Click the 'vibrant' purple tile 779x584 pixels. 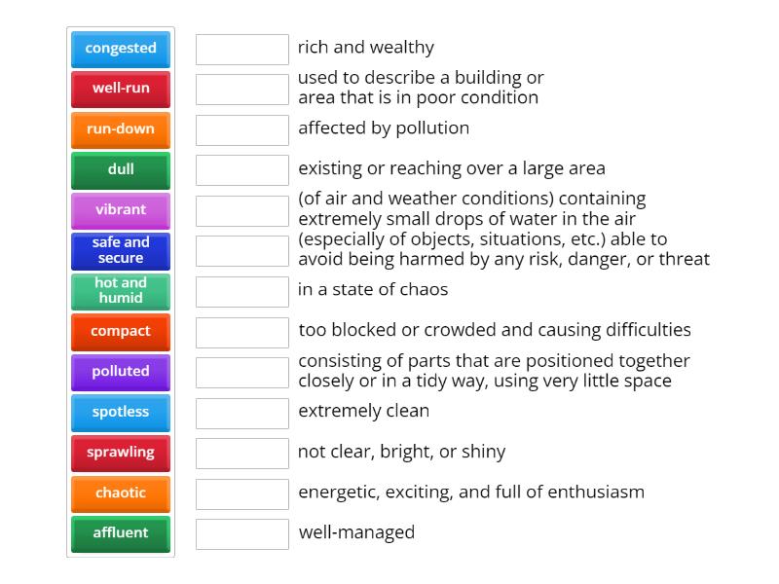click(120, 210)
